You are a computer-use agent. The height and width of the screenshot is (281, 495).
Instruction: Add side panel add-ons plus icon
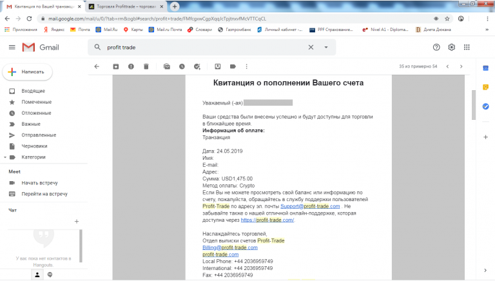click(x=486, y=137)
